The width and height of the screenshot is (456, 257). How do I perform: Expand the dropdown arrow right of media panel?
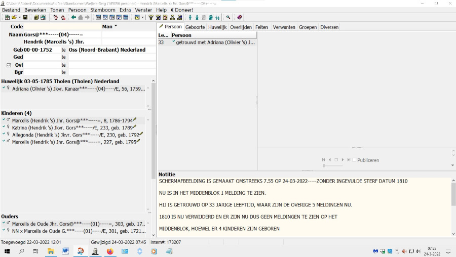click(x=452, y=165)
